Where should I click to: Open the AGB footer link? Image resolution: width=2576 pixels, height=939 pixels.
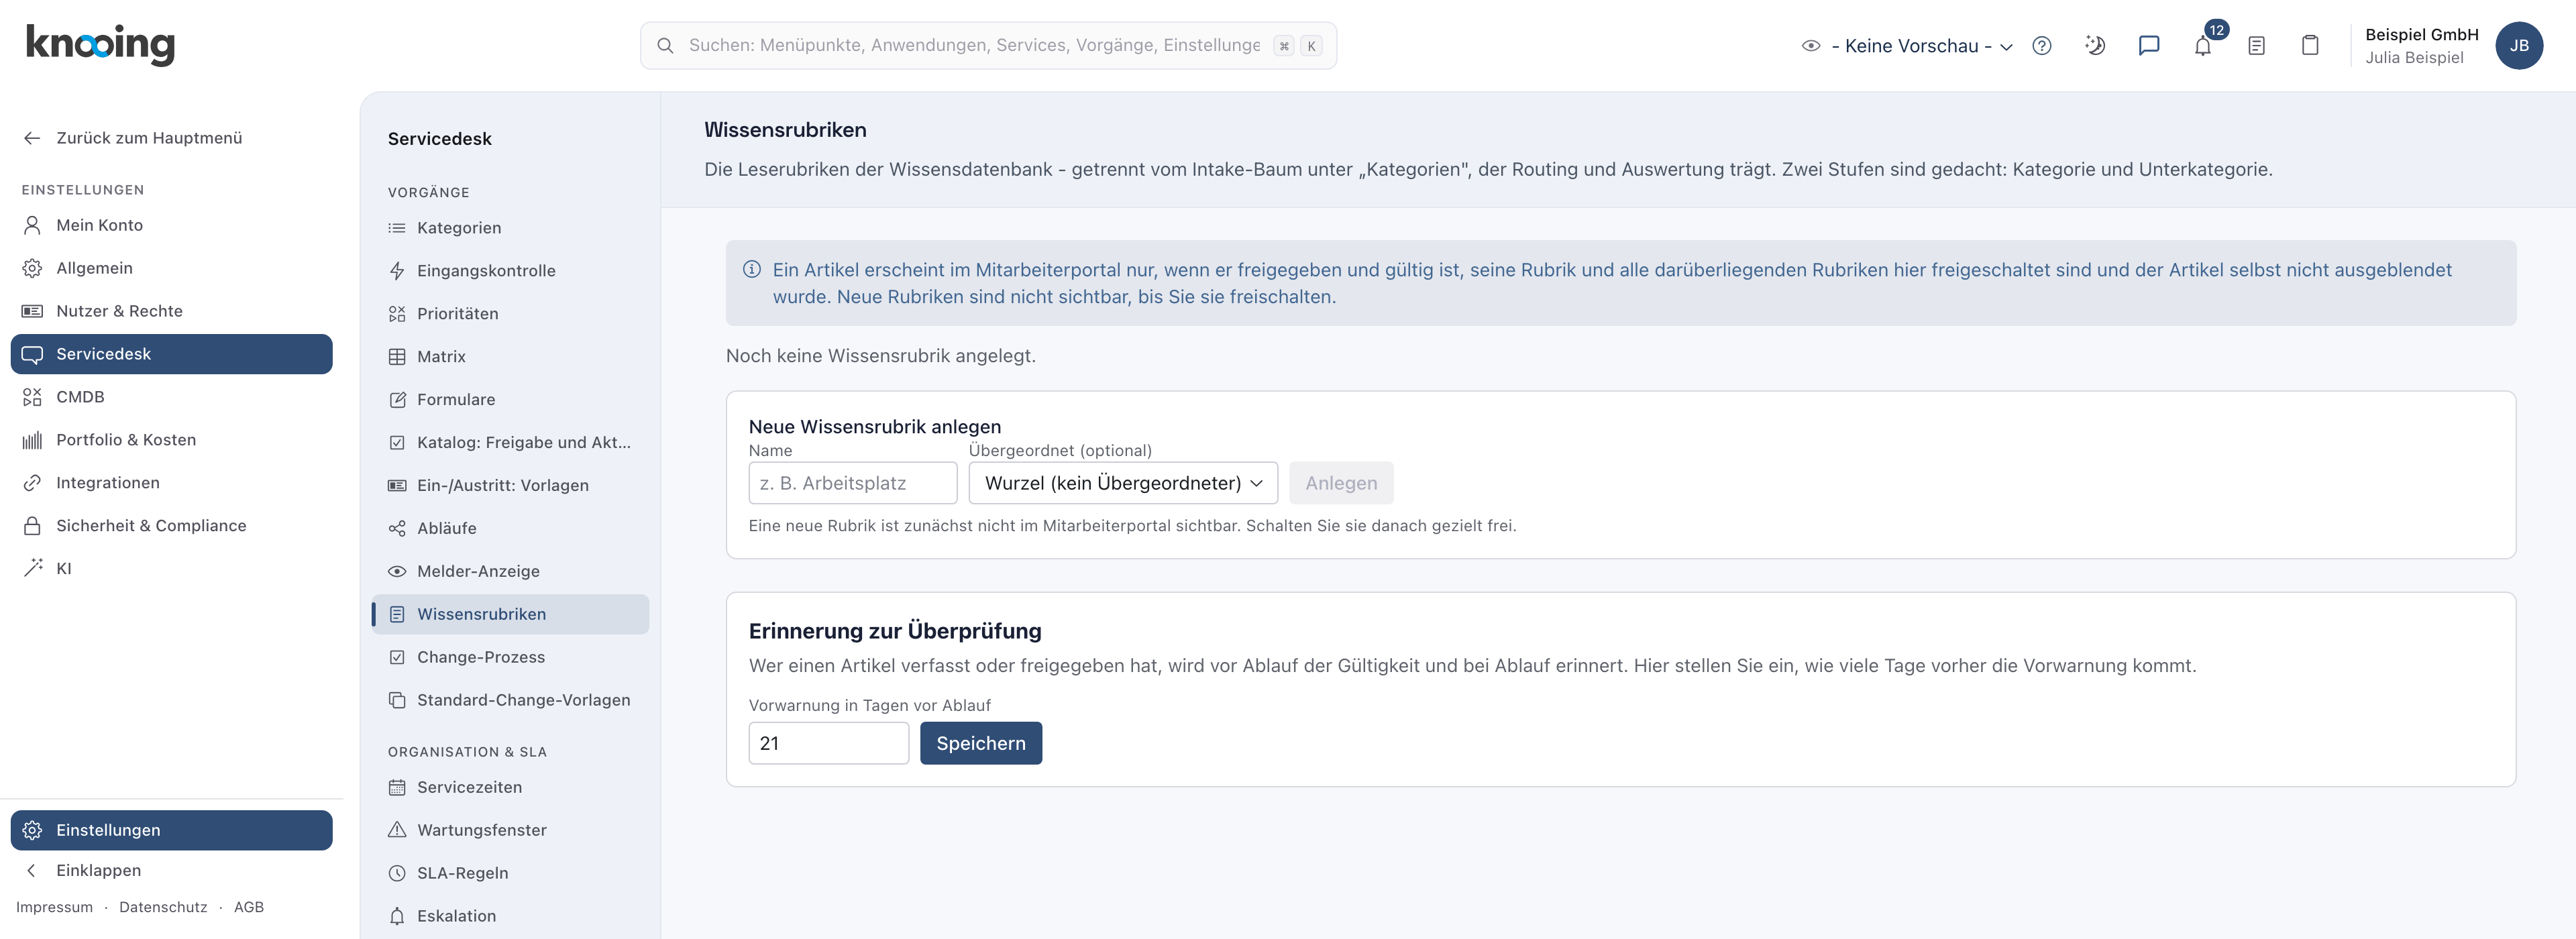(x=249, y=907)
